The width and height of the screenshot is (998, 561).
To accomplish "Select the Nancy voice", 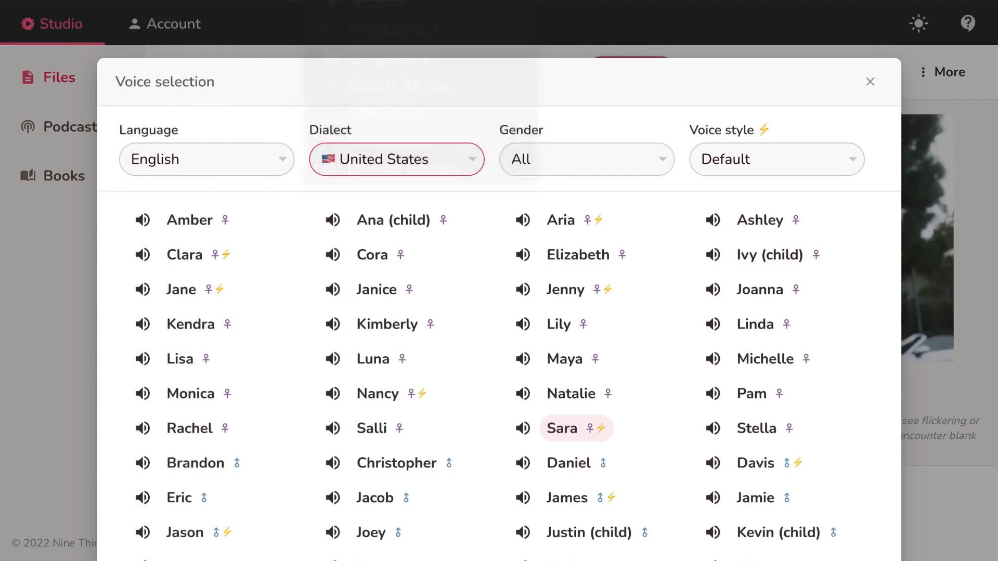I will point(378,394).
